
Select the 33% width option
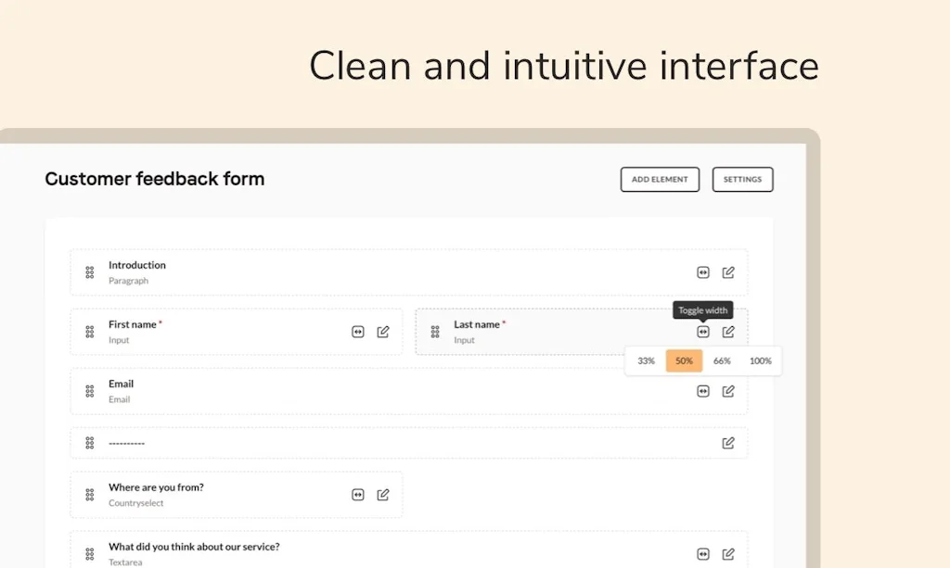point(645,360)
